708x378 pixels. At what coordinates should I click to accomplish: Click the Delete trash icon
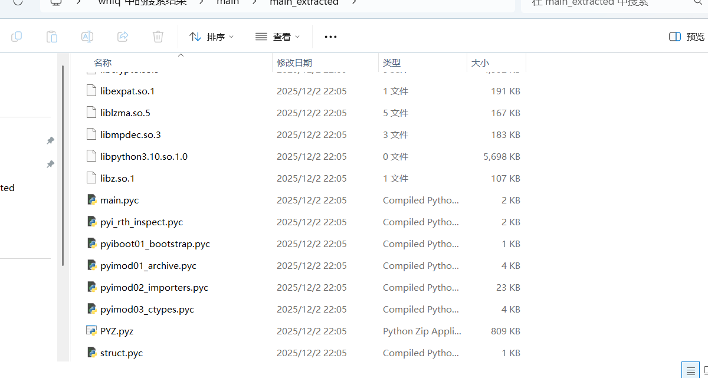click(158, 37)
